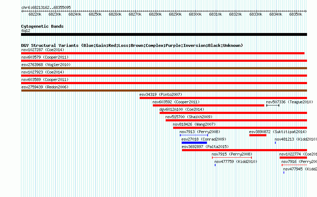The image size is (317, 197).
Task: Click the nsv477759 (Kidd2010) label
Action: [236, 162]
